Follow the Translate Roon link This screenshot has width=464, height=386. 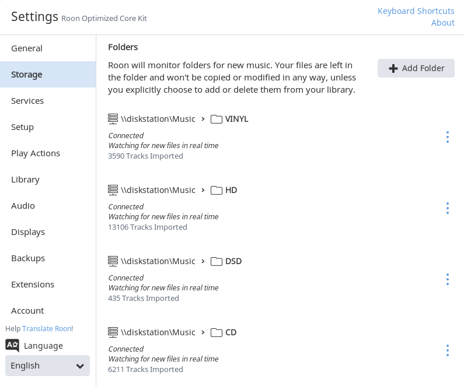[47, 328]
